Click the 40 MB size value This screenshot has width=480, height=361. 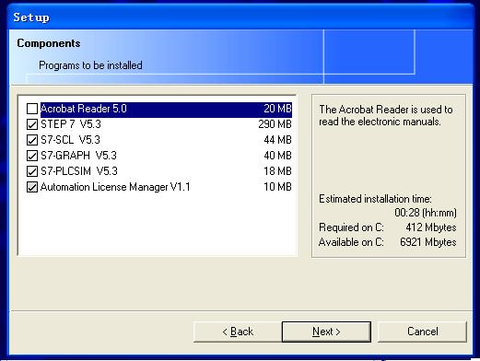[x=277, y=156]
